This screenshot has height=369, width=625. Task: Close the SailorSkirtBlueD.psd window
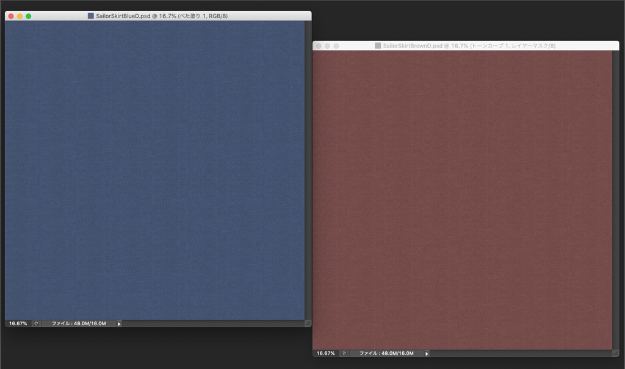[11, 16]
